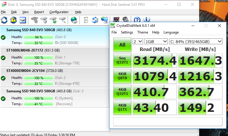This screenshot has width=228, height=136.
Task: Click the blue info 'i' icon
Action: tap(147, 20)
